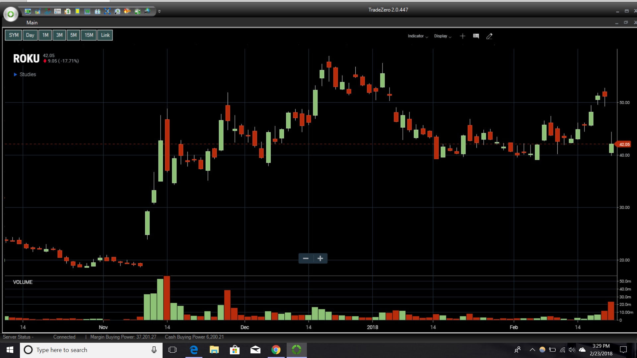Click the VOLUME pane label

point(23,282)
